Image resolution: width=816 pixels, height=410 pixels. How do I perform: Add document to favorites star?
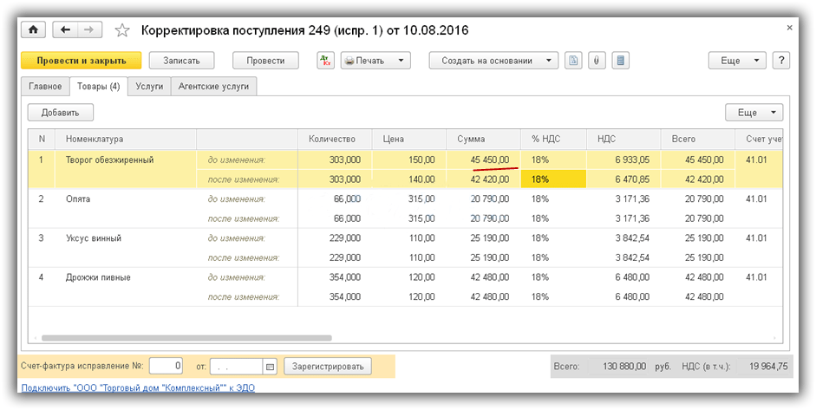121,30
